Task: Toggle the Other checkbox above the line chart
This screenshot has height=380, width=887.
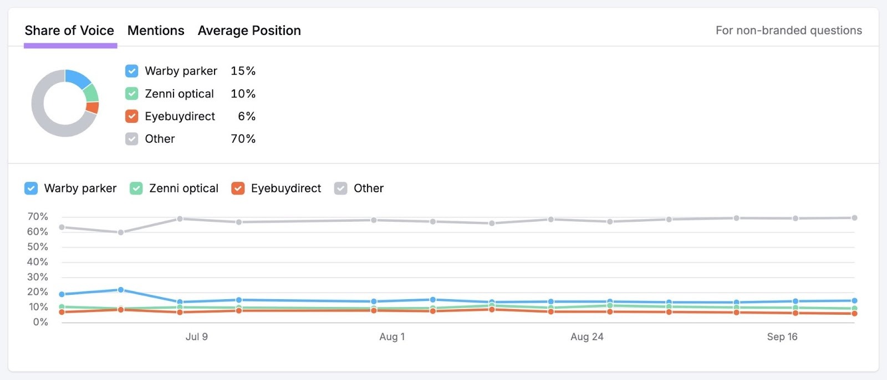Action: [340, 189]
